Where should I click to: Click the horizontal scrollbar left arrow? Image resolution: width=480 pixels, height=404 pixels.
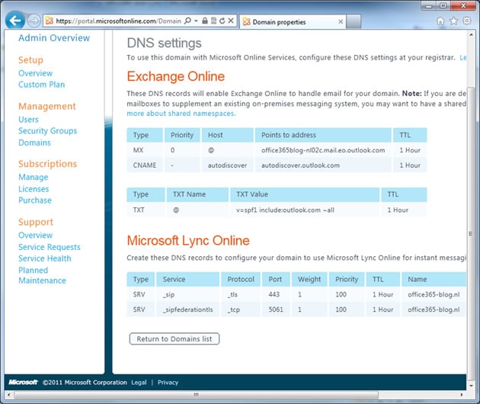(8, 395)
